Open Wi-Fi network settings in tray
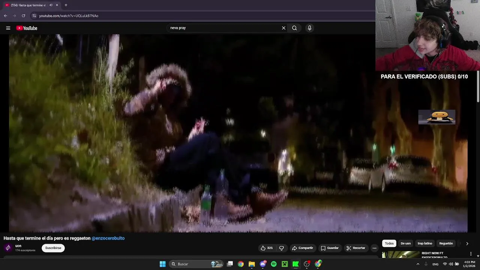This screenshot has width=480, height=270. pos(445,264)
